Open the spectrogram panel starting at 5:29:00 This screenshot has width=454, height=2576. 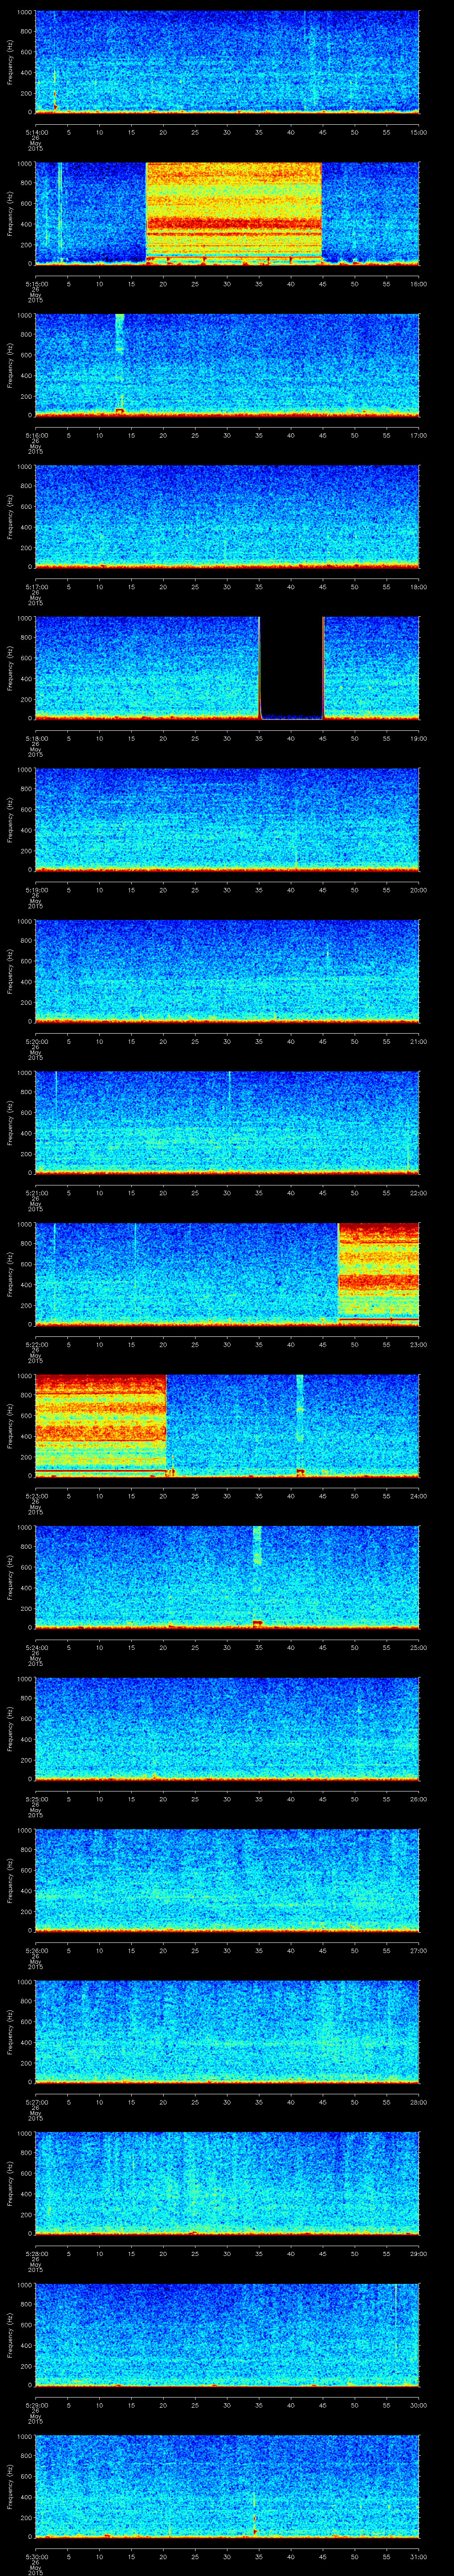227,2334
